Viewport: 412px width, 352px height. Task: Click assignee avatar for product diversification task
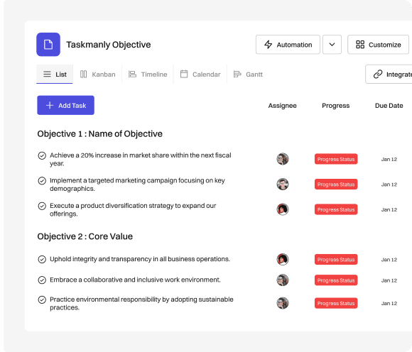tap(283, 209)
